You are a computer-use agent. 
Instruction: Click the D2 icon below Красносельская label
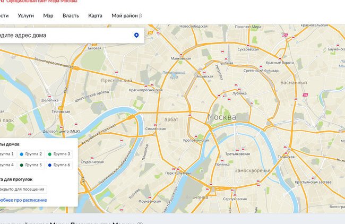(x=285, y=35)
